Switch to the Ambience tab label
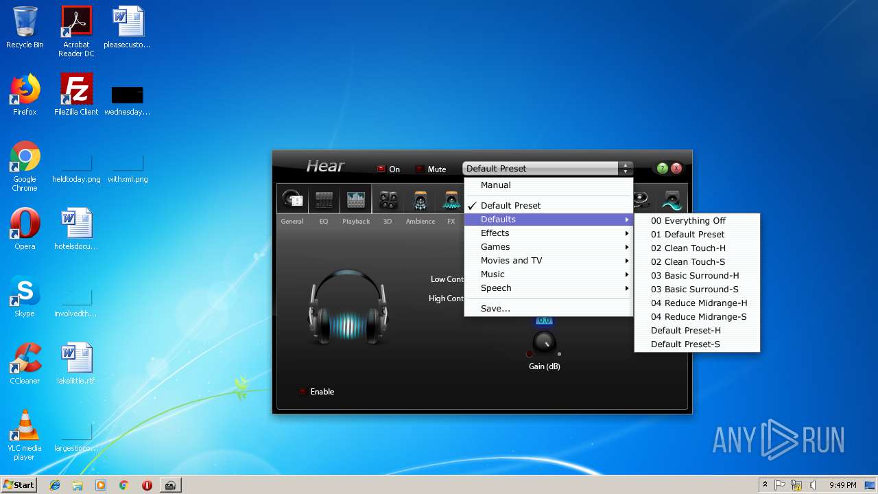Viewport: 878px width, 494px height. (420, 222)
